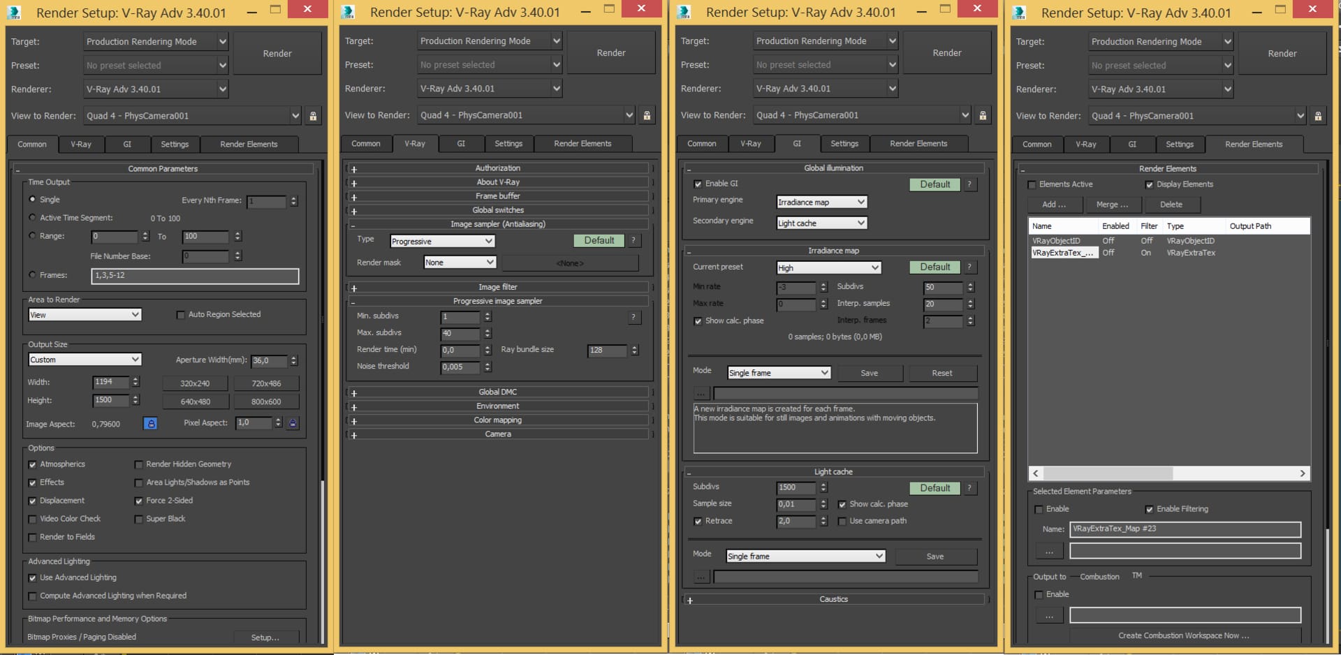This screenshot has height=655, width=1341.
Task: Lock view icon in fourth Render Setup window
Action: pos(1318,116)
